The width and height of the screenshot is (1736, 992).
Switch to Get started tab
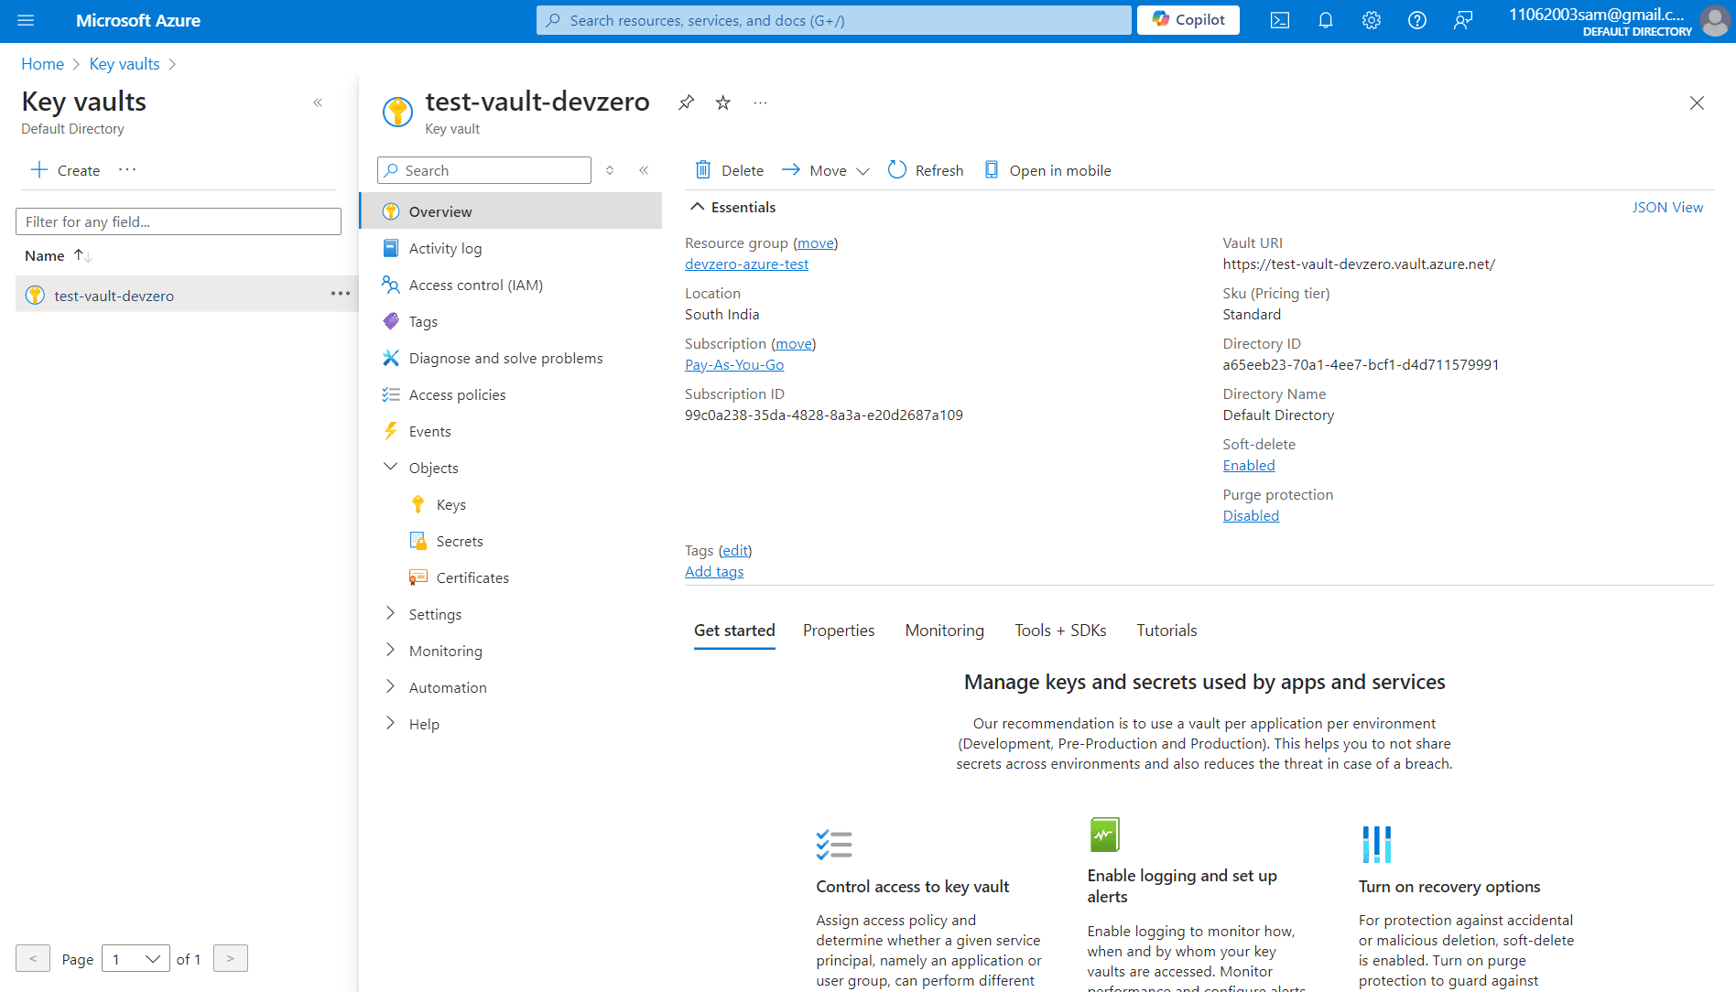734,631
